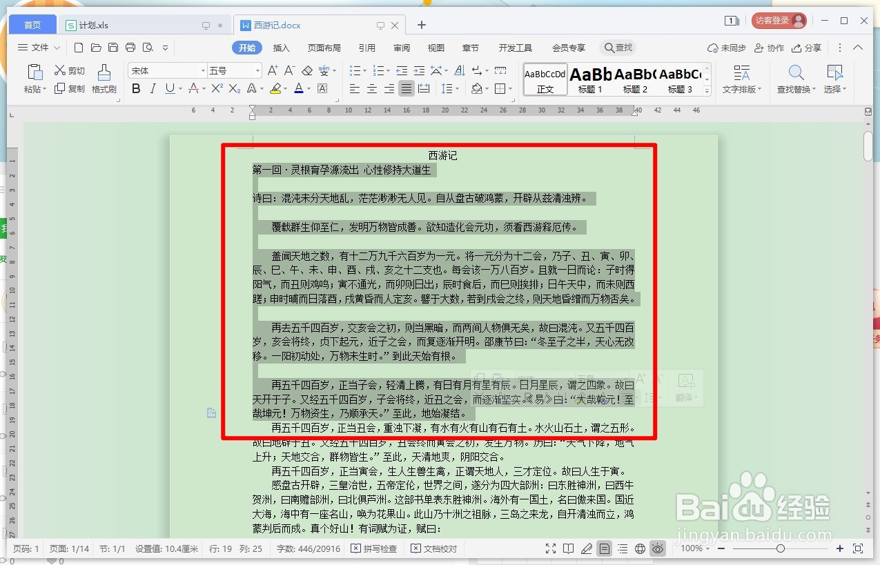Click the Increase Indent icon
Image resolution: width=880 pixels, height=565 pixels.
tap(419, 70)
